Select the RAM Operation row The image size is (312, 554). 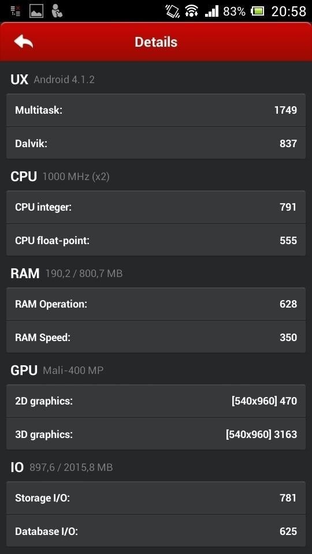click(156, 304)
